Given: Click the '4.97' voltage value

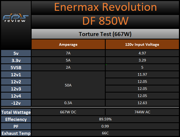Looking at the screenshot, I should 142,53.
